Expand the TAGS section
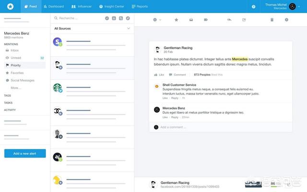This screenshot has height=192, width=307. coord(8,96)
